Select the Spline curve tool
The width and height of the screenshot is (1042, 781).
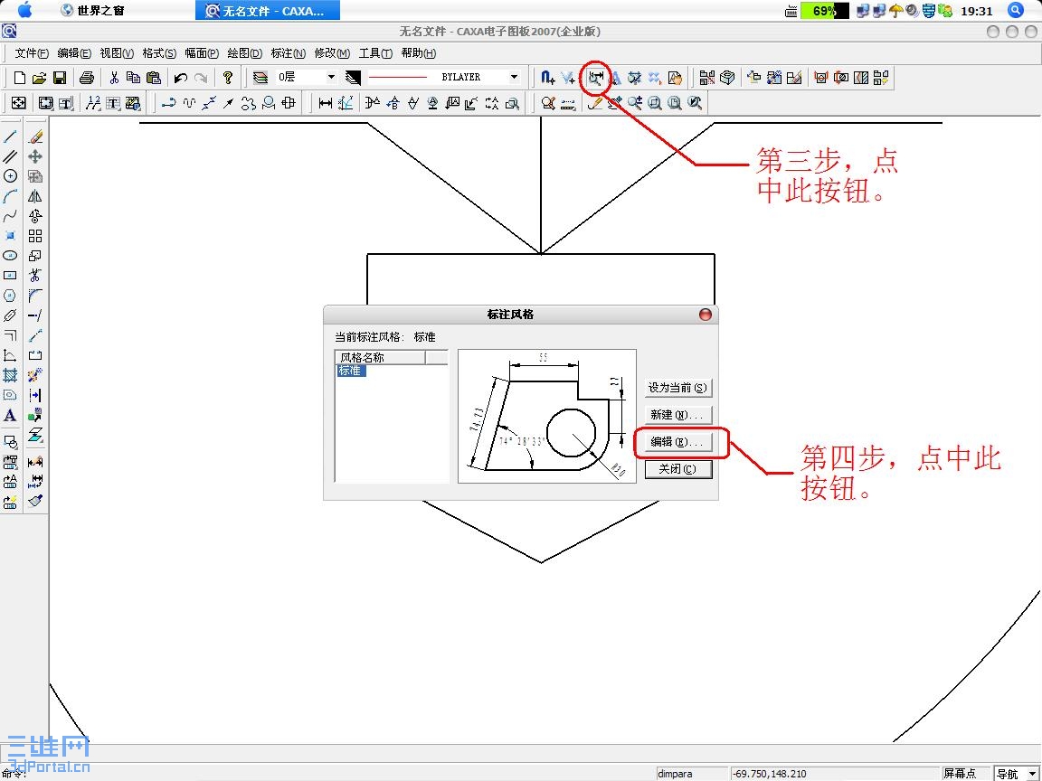(x=10, y=216)
